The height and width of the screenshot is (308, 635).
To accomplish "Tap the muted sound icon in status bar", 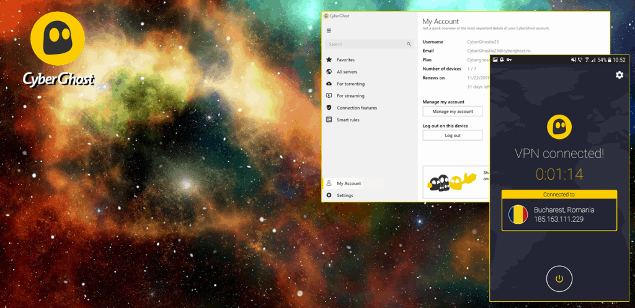I will point(574,60).
